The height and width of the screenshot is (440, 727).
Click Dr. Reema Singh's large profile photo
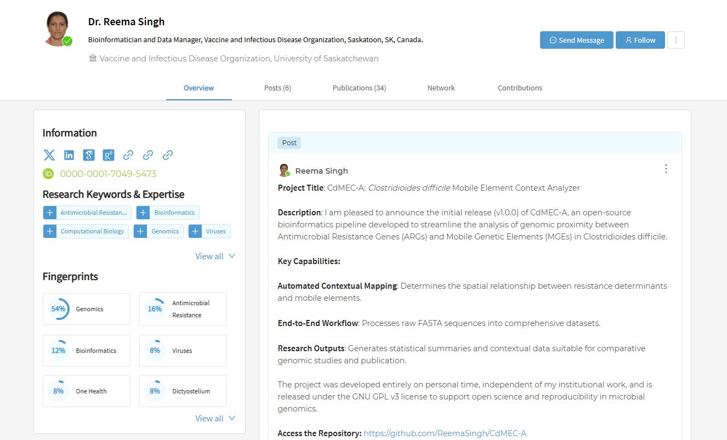57,29
